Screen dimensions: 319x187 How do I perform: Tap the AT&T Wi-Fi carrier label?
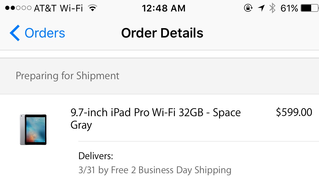pos(58,8)
